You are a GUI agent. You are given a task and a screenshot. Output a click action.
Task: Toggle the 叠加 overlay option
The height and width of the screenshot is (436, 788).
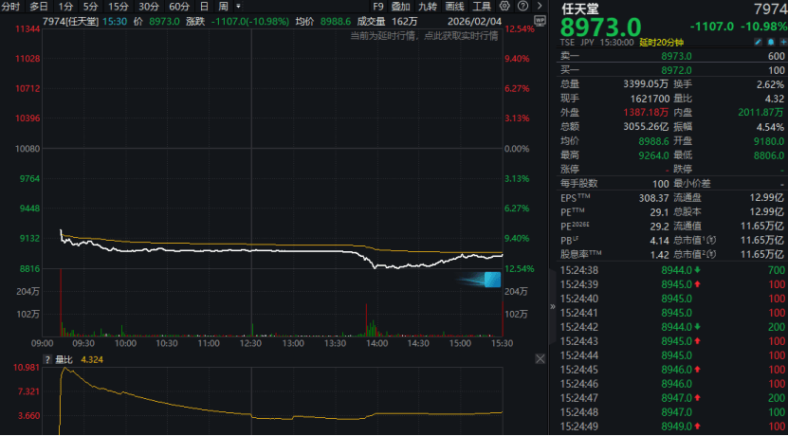tap(401, 6)
